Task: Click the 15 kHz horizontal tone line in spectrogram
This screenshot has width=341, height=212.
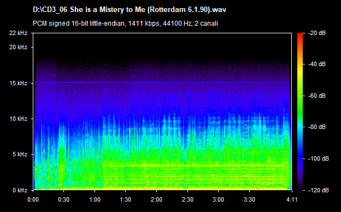Action: pyautogui.click(x=162, y=83)
